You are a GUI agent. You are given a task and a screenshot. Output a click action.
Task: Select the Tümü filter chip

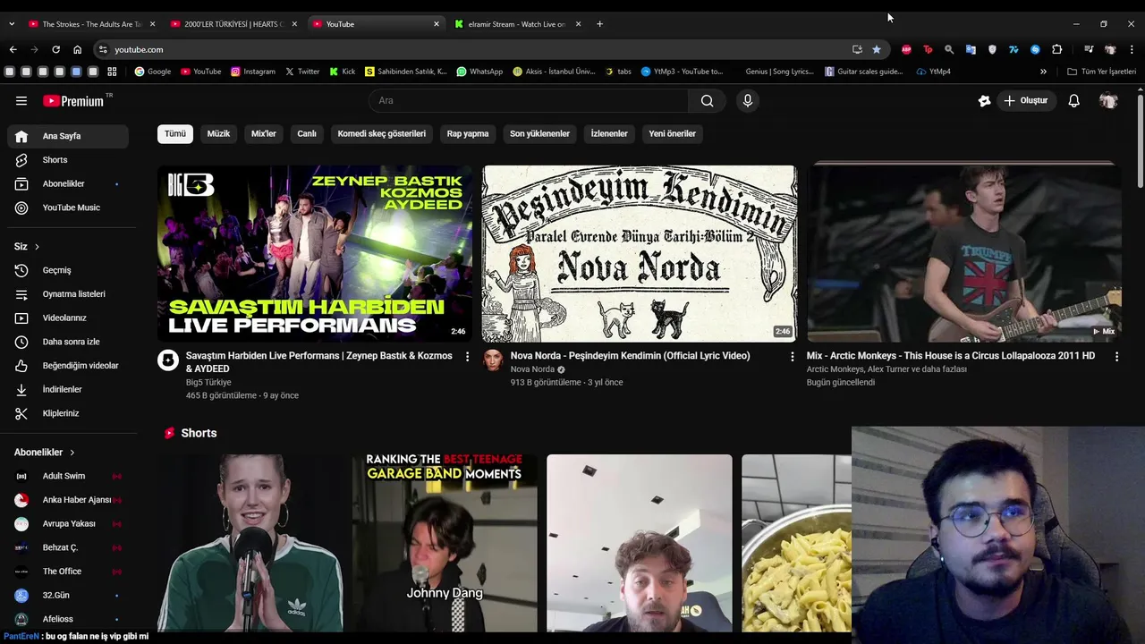coord(175,133)
